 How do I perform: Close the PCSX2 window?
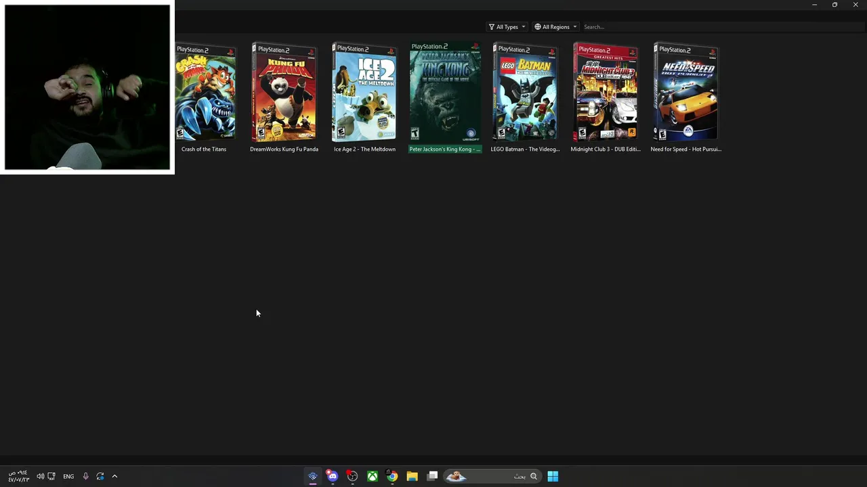(x=855, y=5)
